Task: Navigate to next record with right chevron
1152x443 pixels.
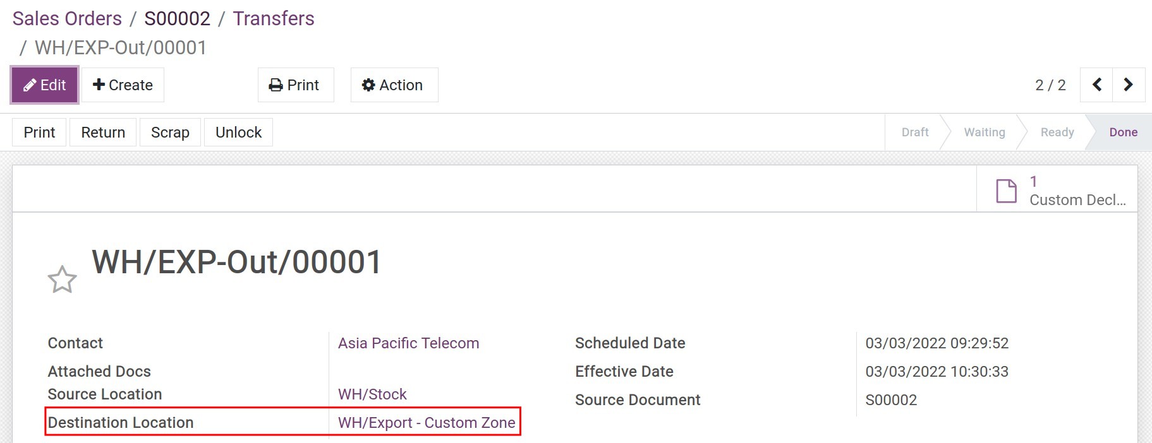Action: tap(1128, 84)
